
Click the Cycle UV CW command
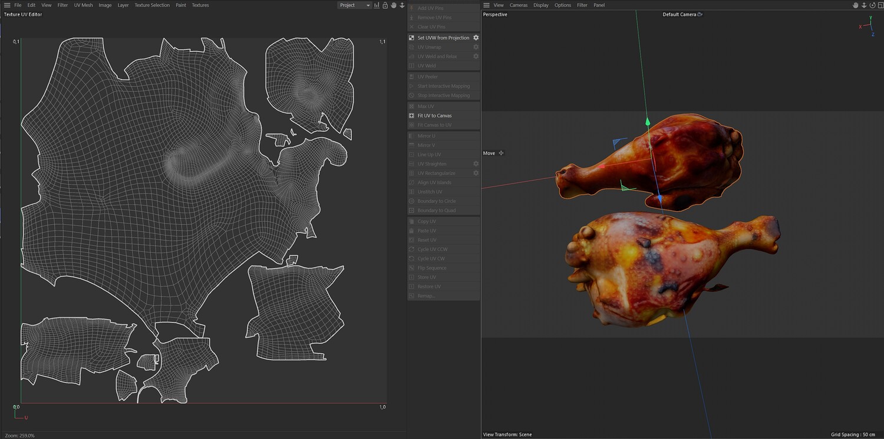443,259
